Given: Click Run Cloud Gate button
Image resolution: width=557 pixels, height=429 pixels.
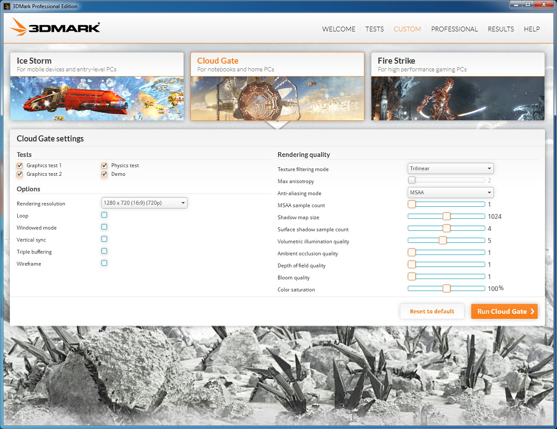Looking at the screenshot, I should click(x=504, y=312).
